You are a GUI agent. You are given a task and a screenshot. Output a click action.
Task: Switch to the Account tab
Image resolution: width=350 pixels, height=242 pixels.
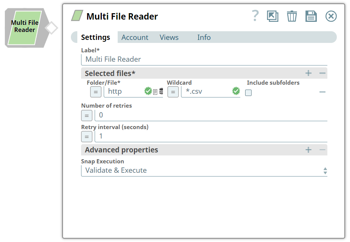135,37
